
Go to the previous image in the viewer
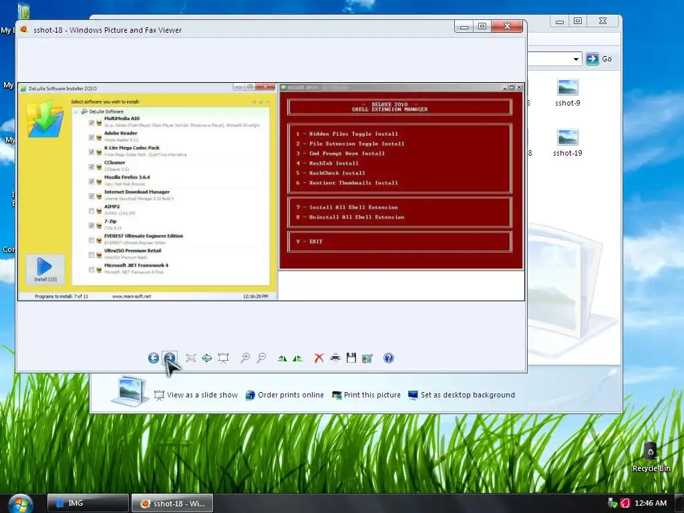[x=153, y=358]
